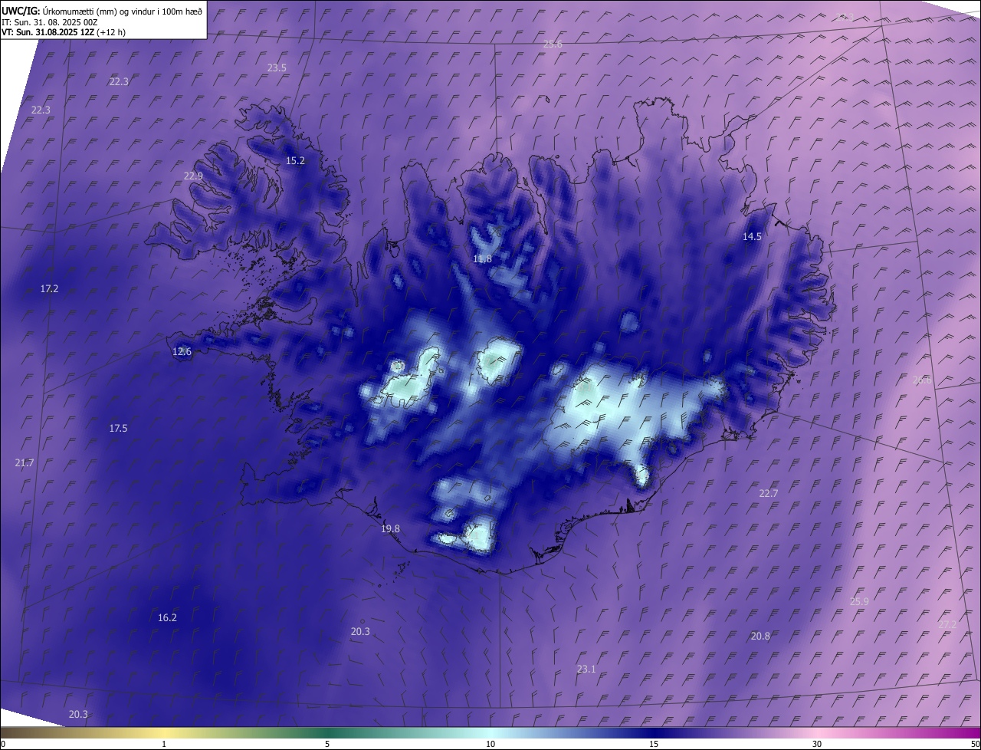Viewport: 981px width, 750px height.
Task: Click the colour scale tick labelled 50
Action: 975,744
